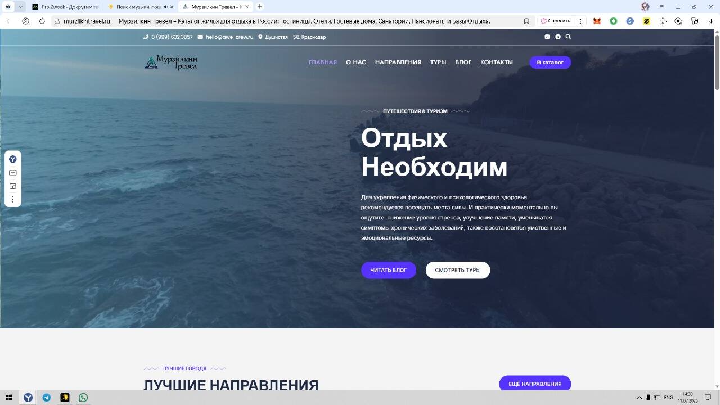Click the Yandex logo in the left sidebar
720x405 pixels.
[13, 159]
